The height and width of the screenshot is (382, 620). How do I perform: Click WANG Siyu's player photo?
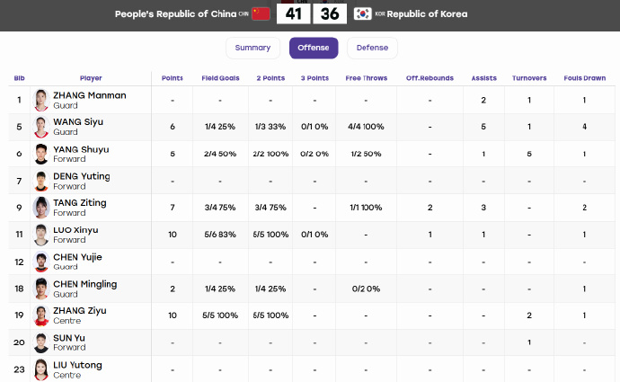[41, 127]
